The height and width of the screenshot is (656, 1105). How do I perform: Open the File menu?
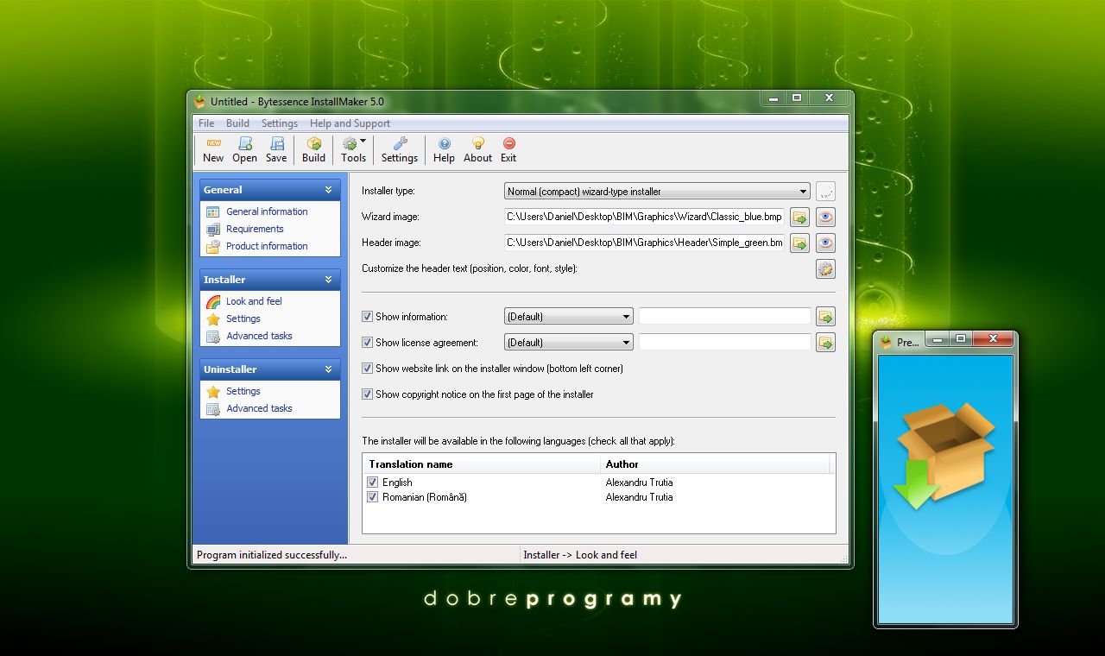point(206,123)
